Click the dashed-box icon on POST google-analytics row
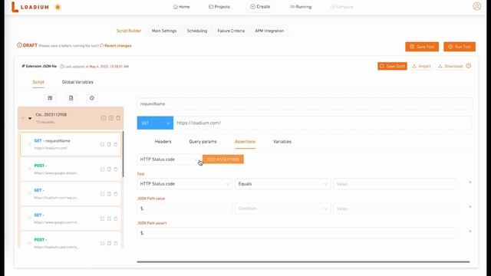 pyautogui.click(x=102, y=169)
